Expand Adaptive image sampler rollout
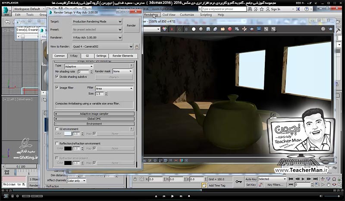Image resolution: width=345 pixels, height=201 pixels. coord(94,114)
